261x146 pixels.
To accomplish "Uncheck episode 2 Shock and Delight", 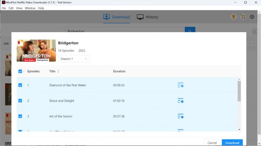I will coord(20,101).
